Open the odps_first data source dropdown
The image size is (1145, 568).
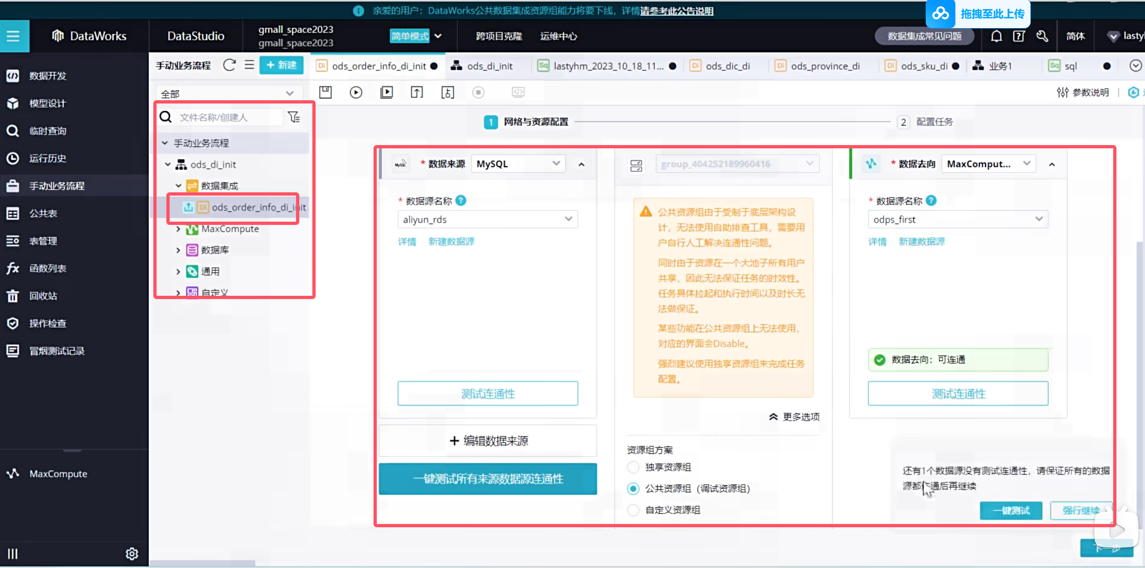point(957,219)
